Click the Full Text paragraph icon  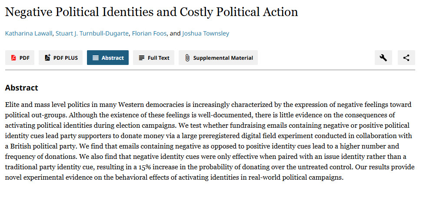[x=142, y=58]
